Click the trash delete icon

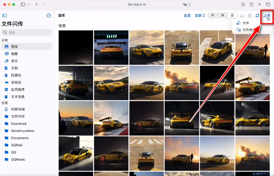pyautogui.click(x=250, y=16)
